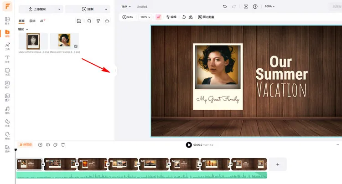Viewport: 342px width, 184px height.
Task: Click the edit adjustments button in the toolbar
Action: [171, 17]
